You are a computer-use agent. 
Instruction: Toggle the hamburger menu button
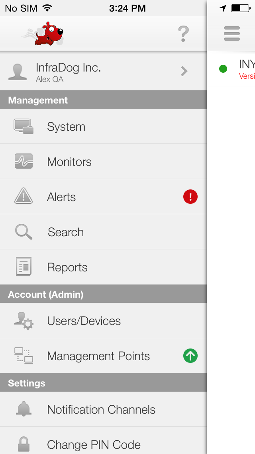[231, 34]
